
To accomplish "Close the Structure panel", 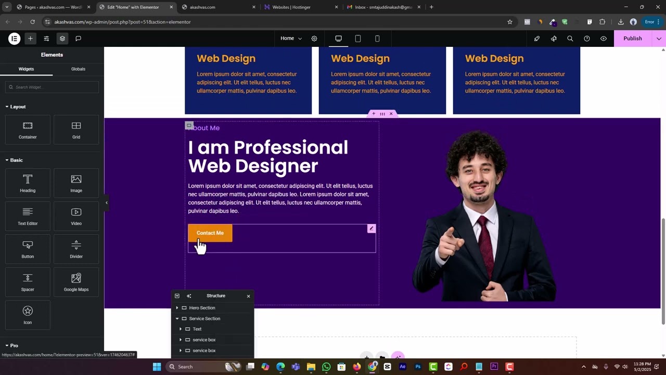I will pos(248,296).
